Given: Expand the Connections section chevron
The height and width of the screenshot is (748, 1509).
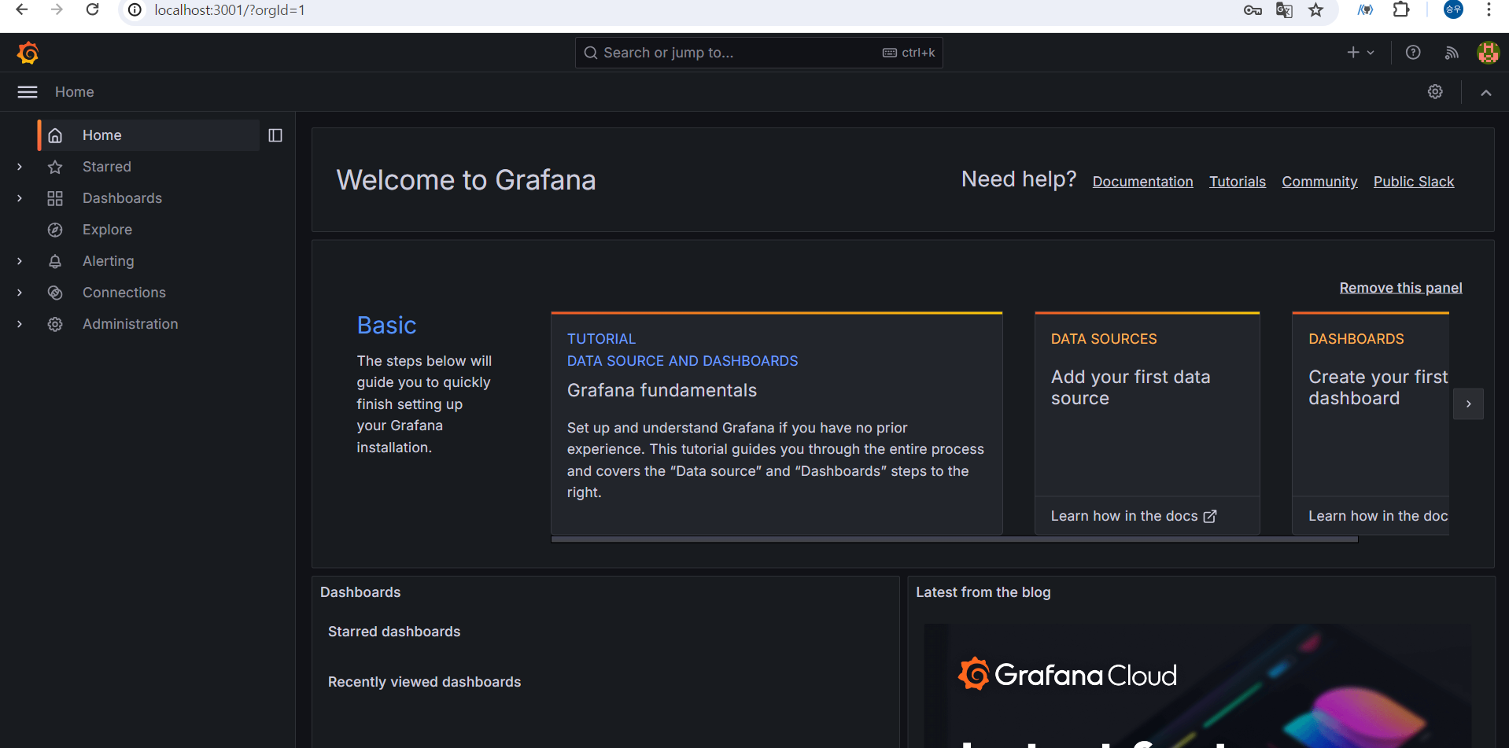Looking at the screenshot, I should click(x=20, y=293).
